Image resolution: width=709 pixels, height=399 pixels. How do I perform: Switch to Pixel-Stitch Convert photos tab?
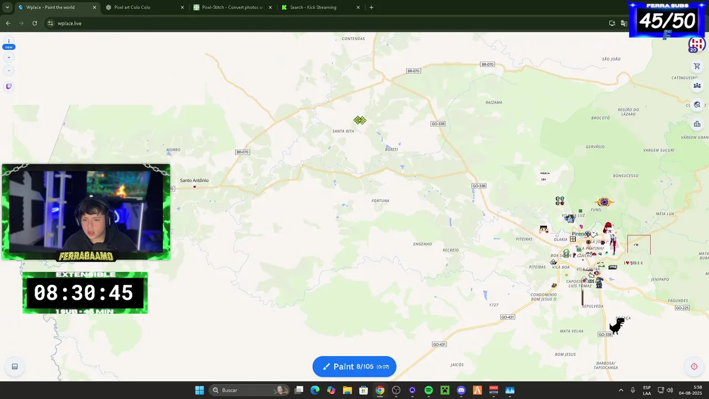tap(233, 7)
